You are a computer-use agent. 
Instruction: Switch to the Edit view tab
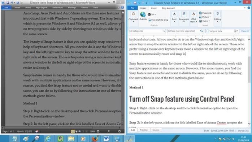(x=133, y=130)
